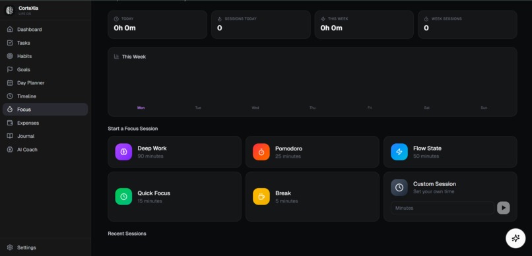Click the Journal book icon

10,136
